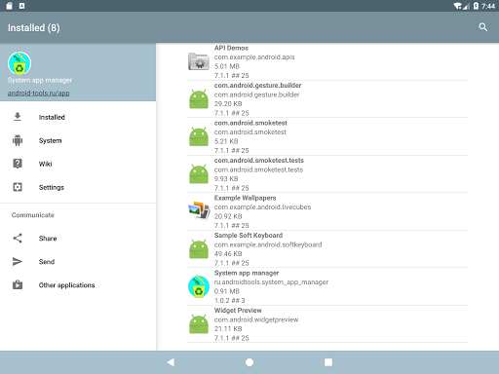
Task: Select Widget Preview app title
Action: click(238, 311)
